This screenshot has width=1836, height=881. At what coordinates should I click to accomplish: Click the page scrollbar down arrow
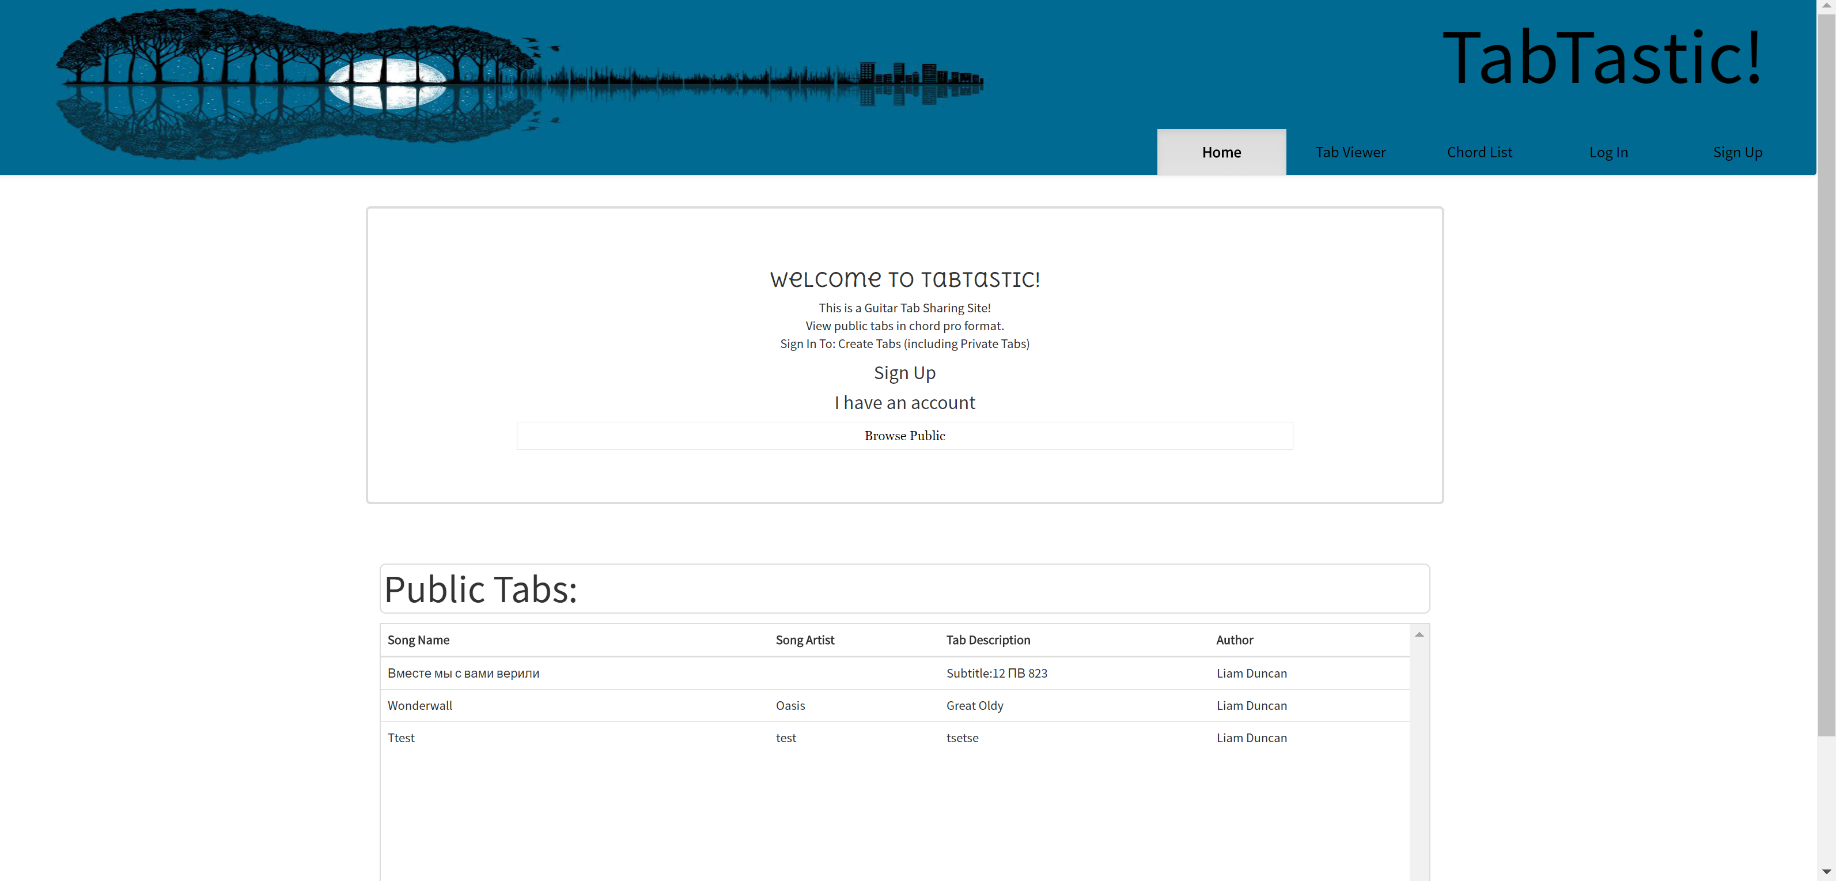point(1826,872)
